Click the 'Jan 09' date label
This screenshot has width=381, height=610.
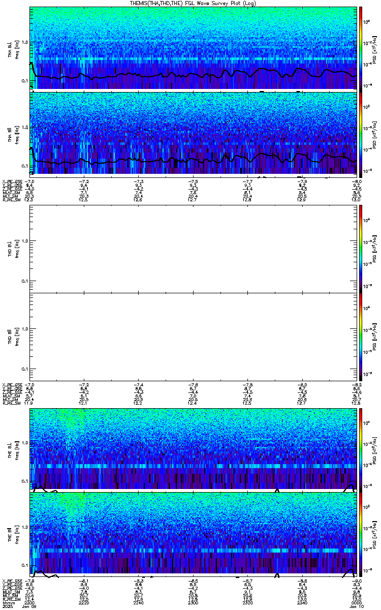[30, 606]
